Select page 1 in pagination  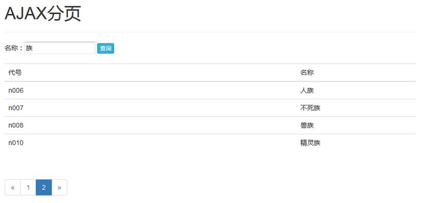[28, 188]
